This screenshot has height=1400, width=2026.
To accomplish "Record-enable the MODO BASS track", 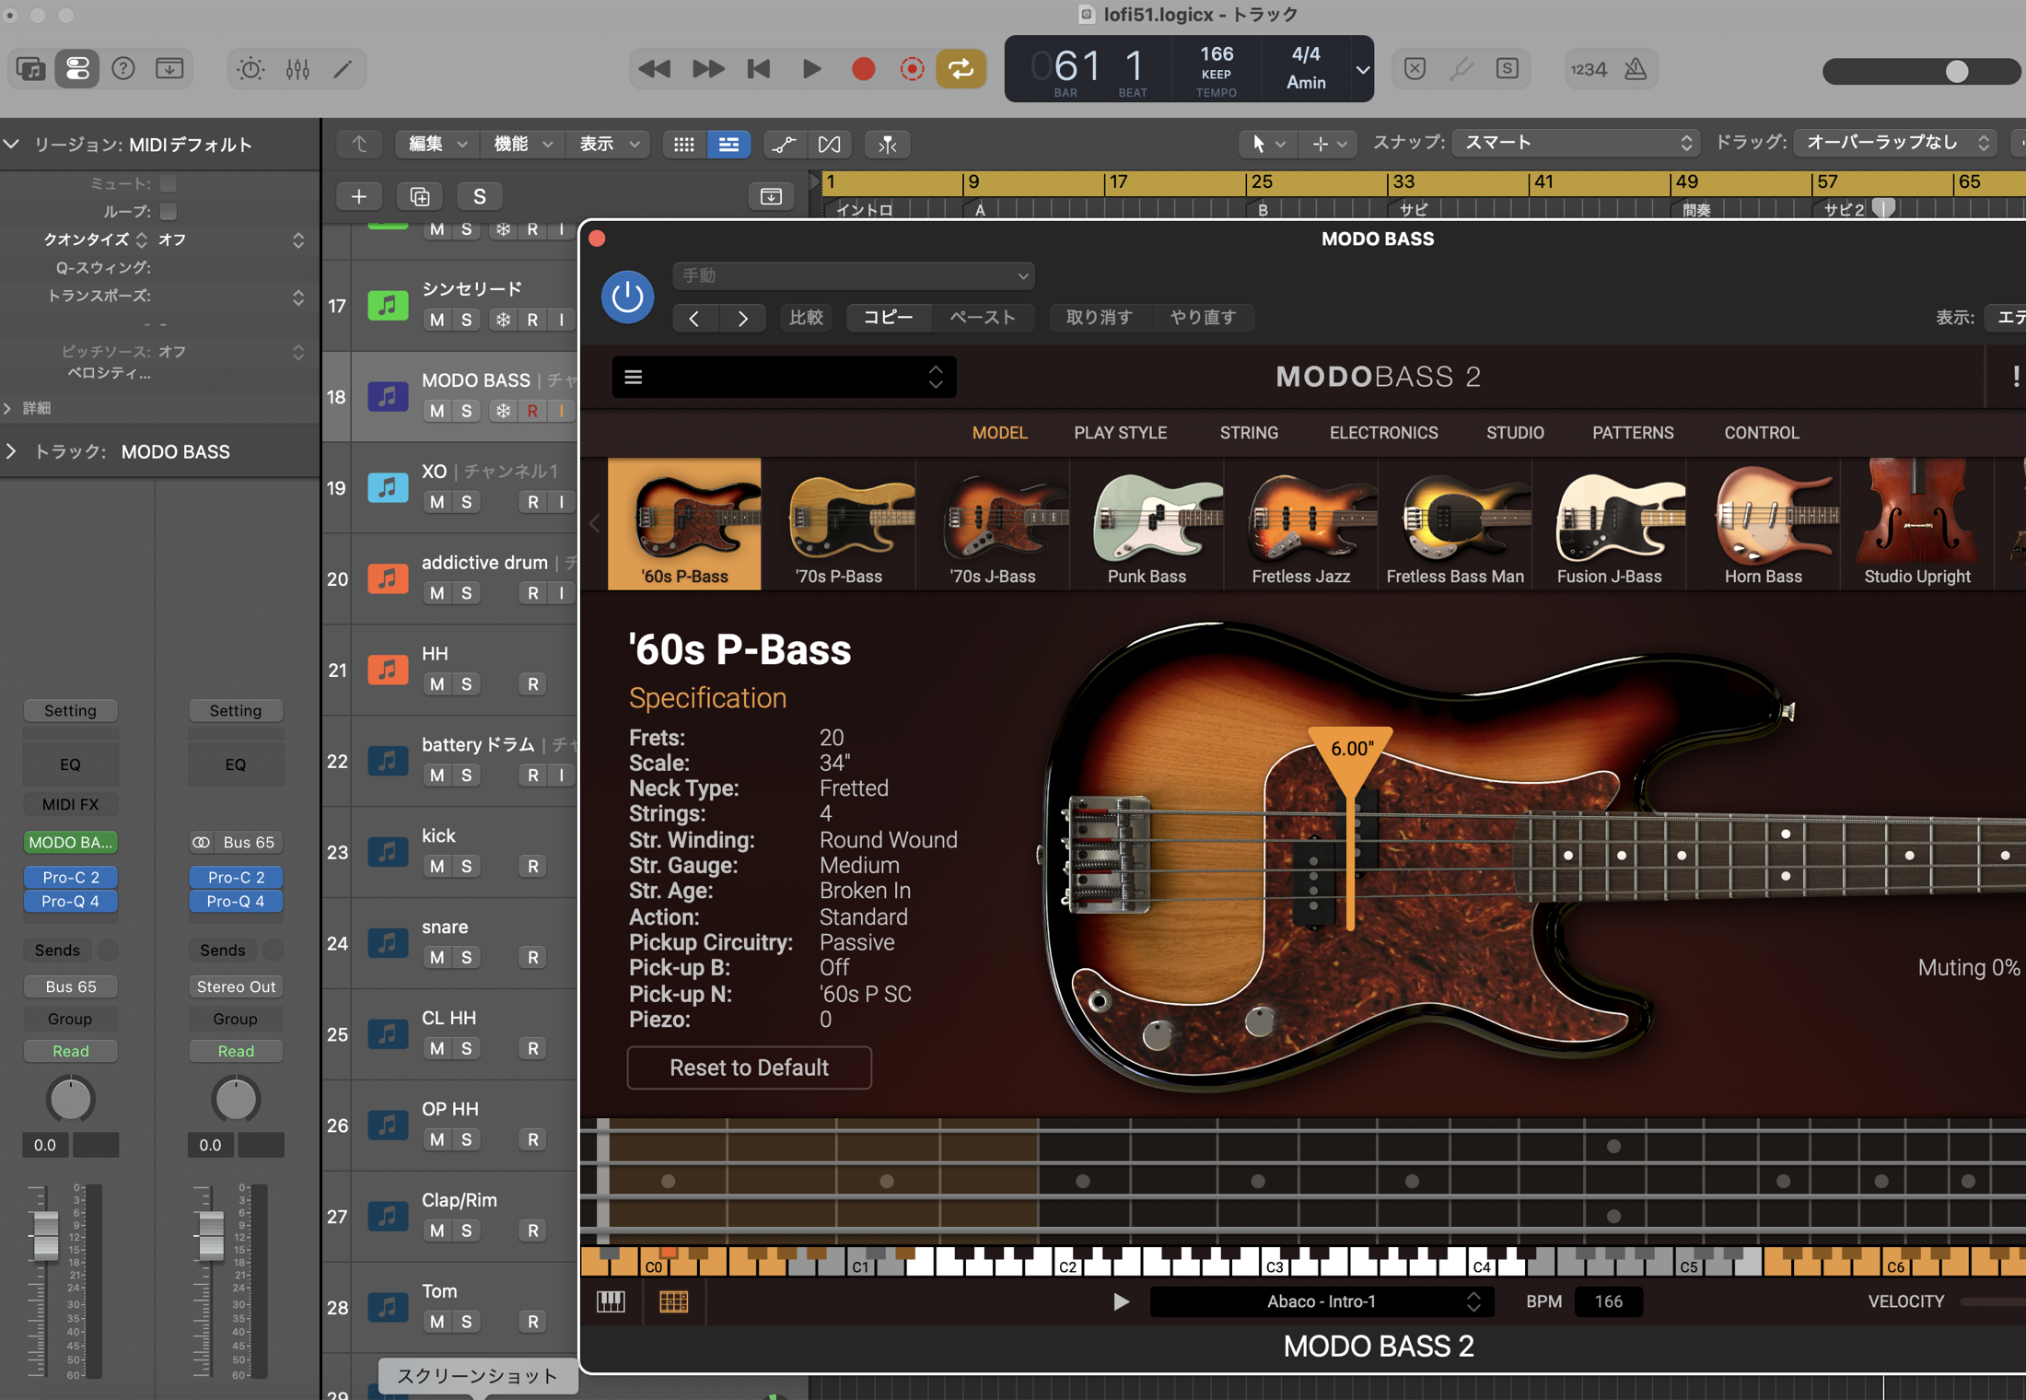I will coord(532,411).
